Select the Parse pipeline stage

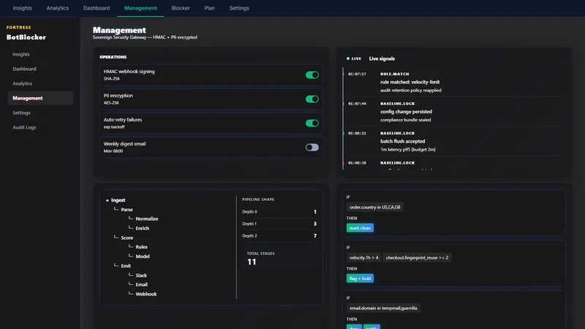tap(127, 210)
